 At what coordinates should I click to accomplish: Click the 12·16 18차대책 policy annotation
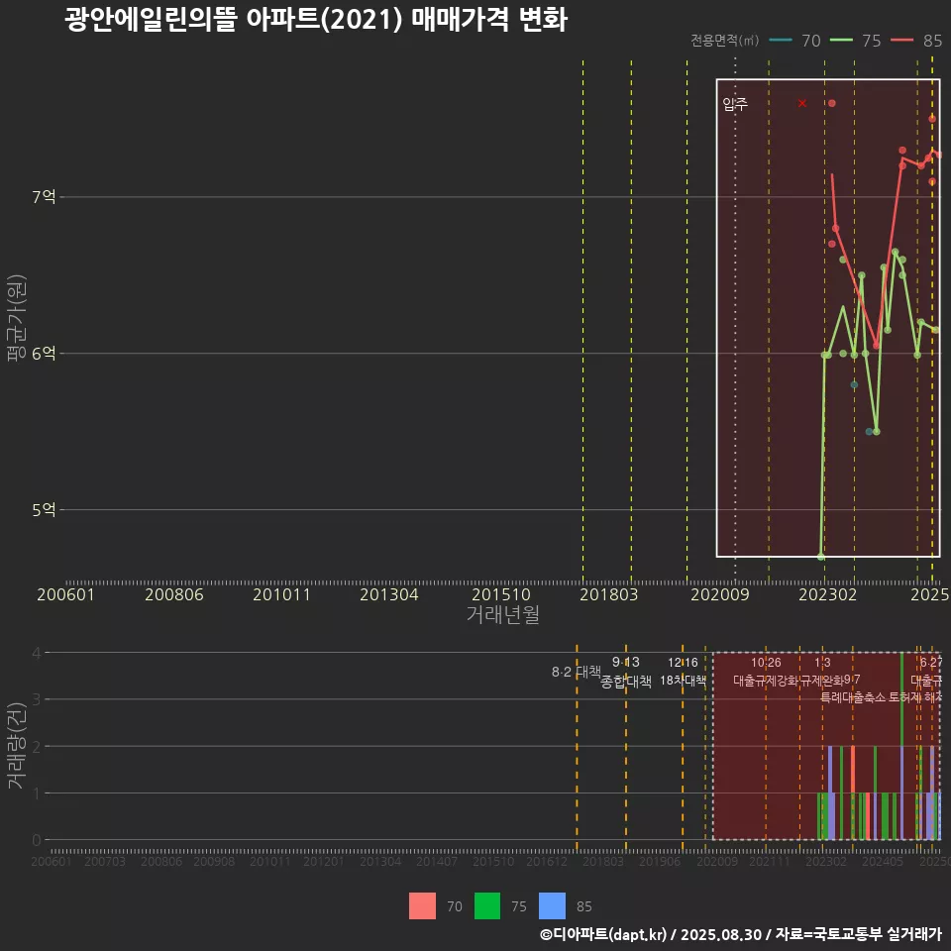(683, 672)
